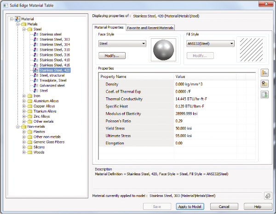Collapse the Steel folder
This screenshot has width=276, height=214.
click(24, 29)
